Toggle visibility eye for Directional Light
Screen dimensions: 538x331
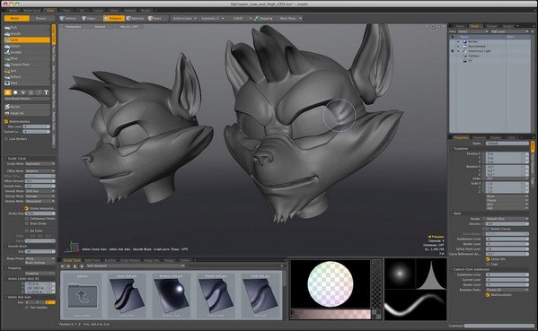tap(452, 51)
